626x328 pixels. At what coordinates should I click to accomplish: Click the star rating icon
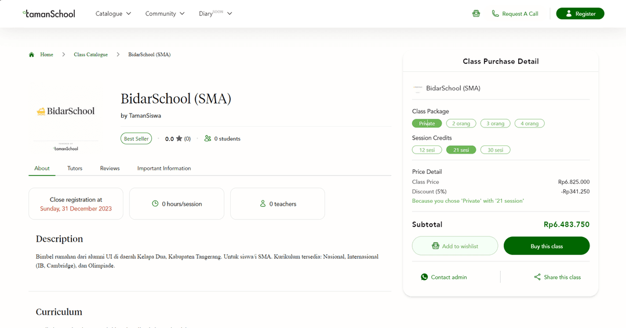[x=179, y=139]
